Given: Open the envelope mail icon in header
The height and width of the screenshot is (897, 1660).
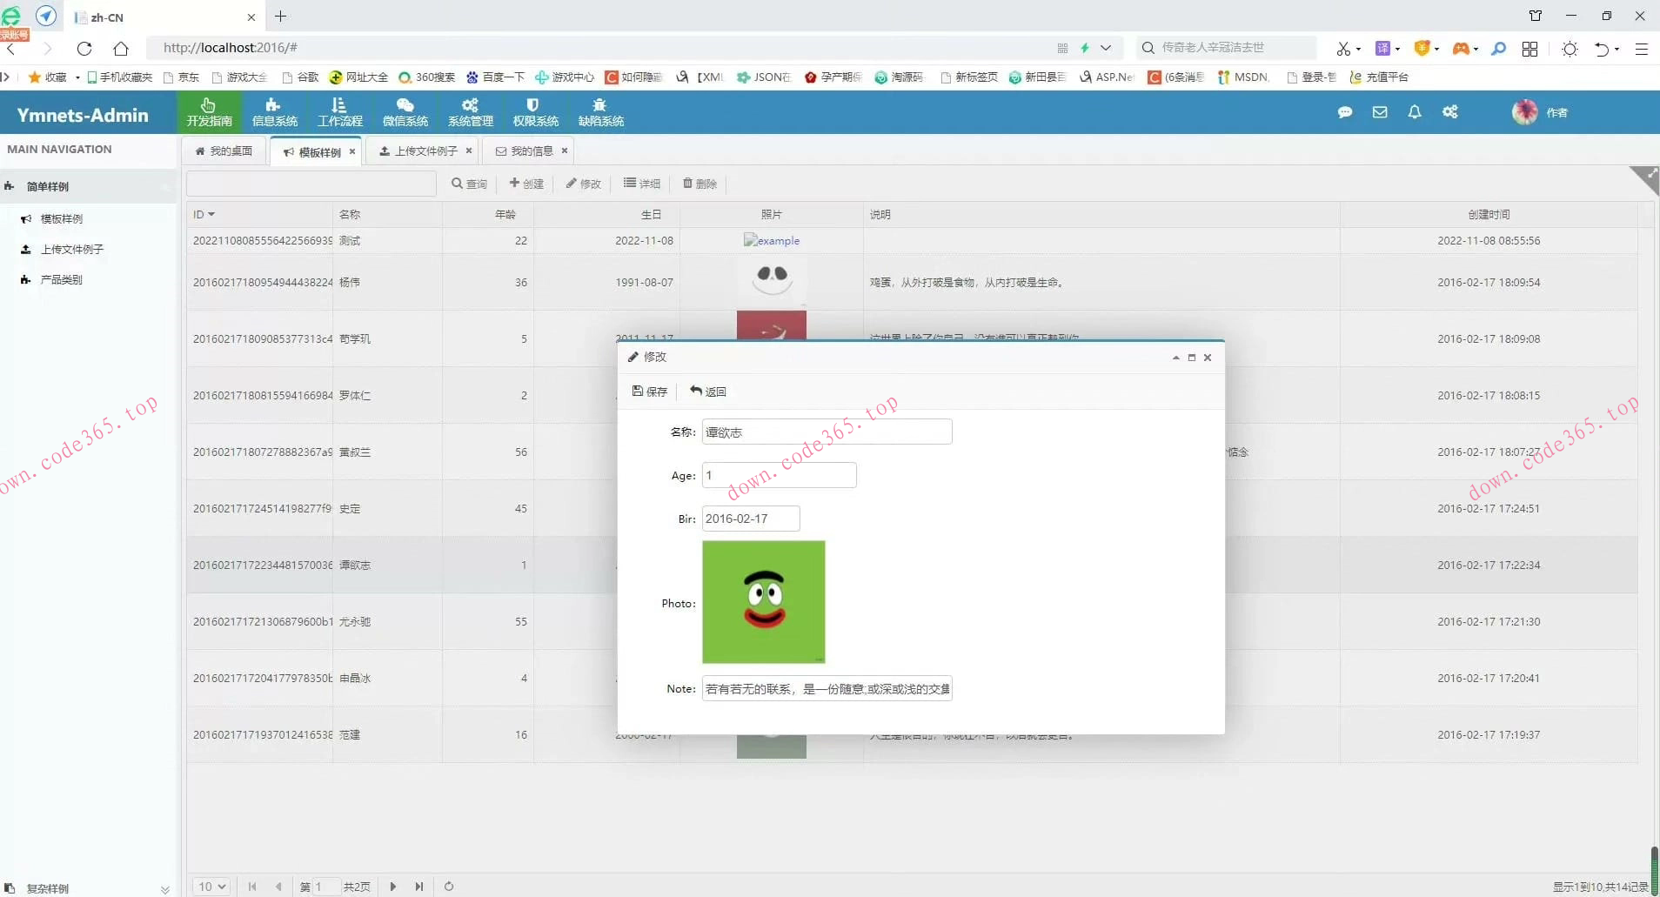Looking at the screenshot, I should tap(1380, 112).
